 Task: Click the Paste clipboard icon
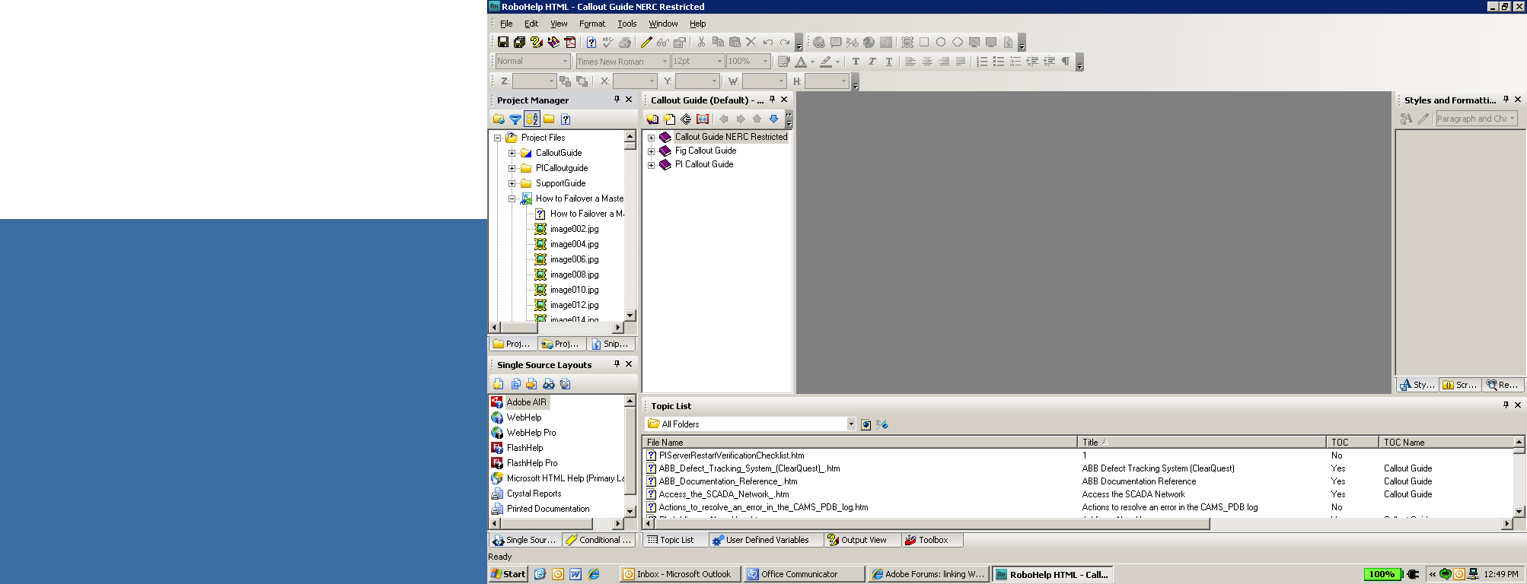735,43
